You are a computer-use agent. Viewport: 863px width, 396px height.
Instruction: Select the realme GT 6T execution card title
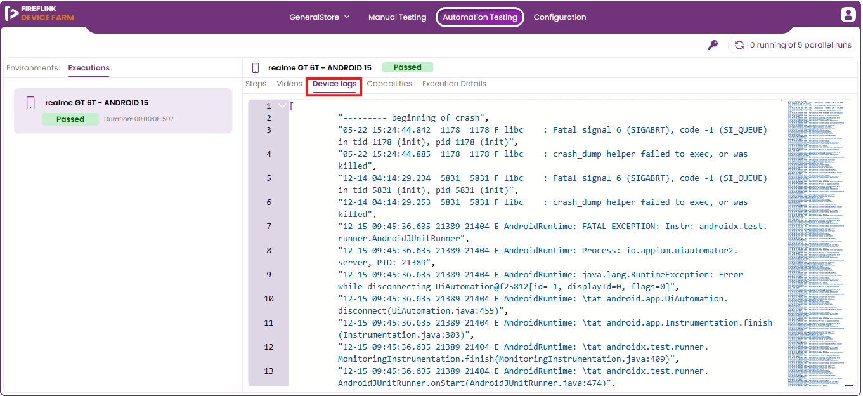(x=97, y=103)
